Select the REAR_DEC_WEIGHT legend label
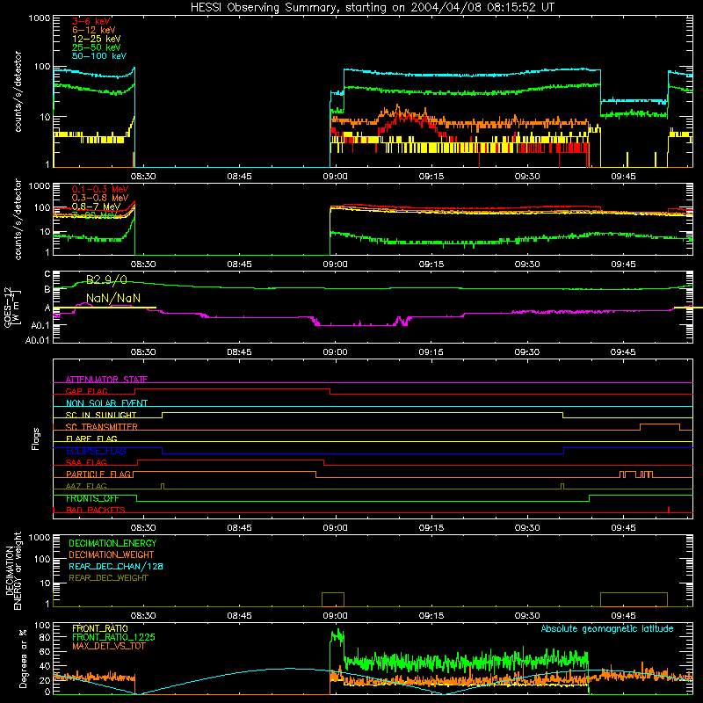 coord(108,578)
